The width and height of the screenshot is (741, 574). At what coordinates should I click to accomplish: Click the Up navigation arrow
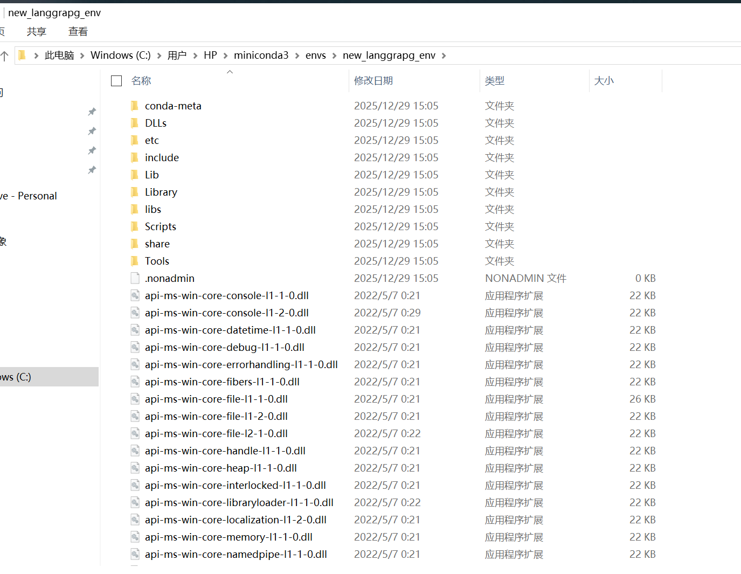coord(4,55)
